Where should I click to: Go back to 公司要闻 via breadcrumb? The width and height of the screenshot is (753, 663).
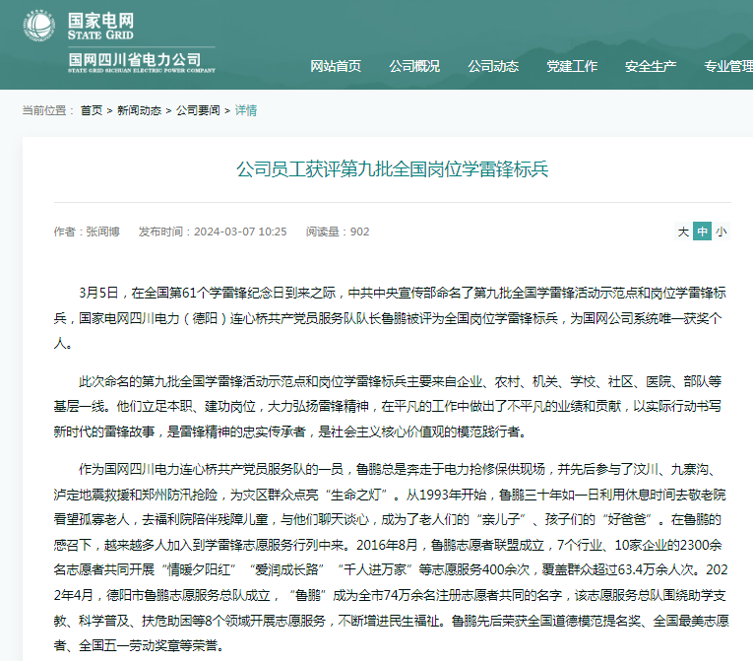[x=198, y=110]
